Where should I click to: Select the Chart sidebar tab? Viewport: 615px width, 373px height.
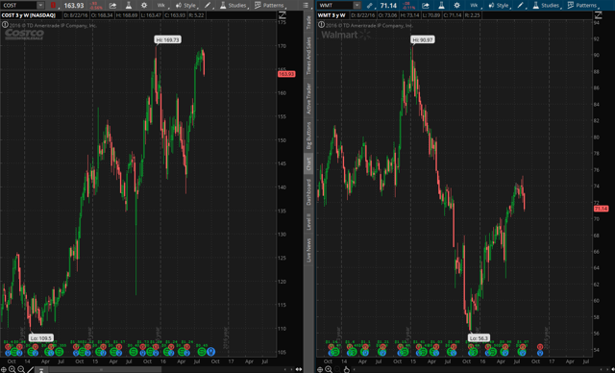click(x=308, y=164)
